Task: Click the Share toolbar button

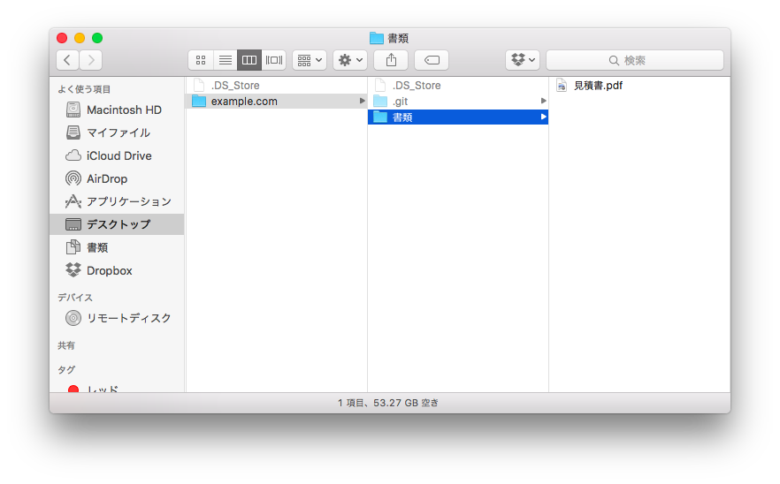Action: [391, 60]
